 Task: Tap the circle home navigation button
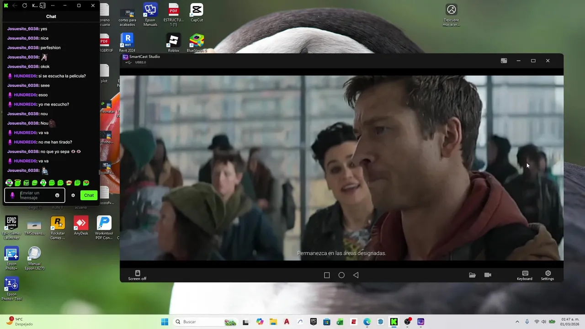[341, 275]
